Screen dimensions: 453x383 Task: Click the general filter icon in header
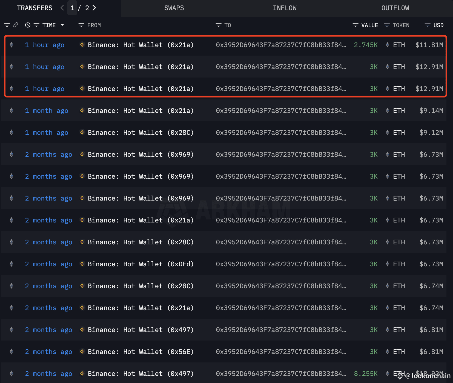[7, 25]
